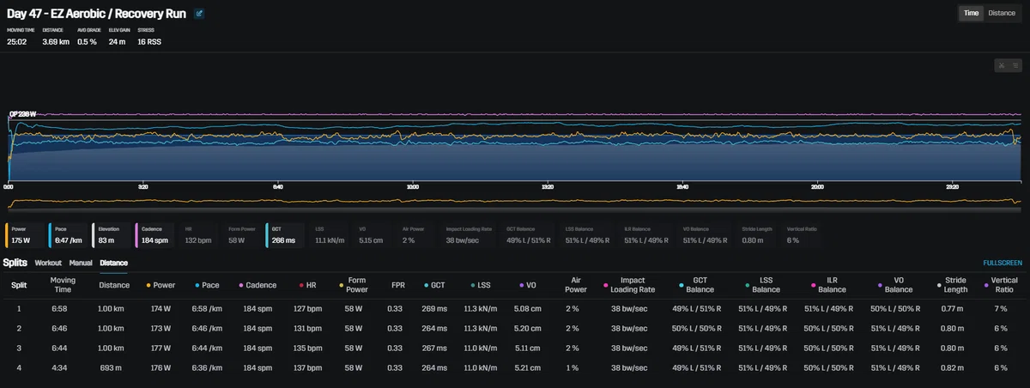Select the scissors crop tool icon
Image resolution: width=1030 pixels, height=388 pixels.
coord(1000,65)
